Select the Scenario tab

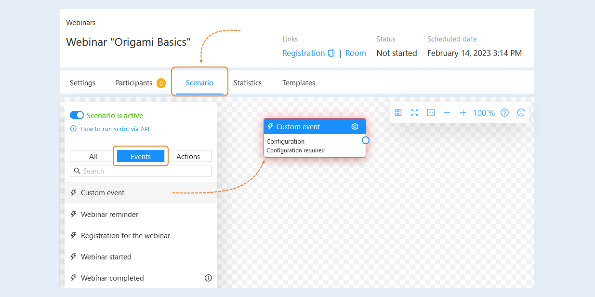pos(199,83)
